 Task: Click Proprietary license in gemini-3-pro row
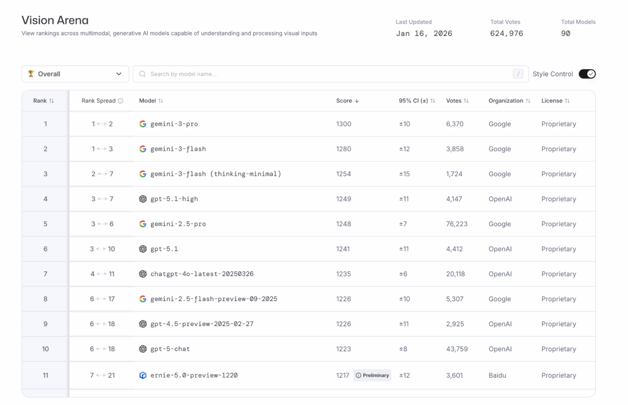tap(559, 124)
